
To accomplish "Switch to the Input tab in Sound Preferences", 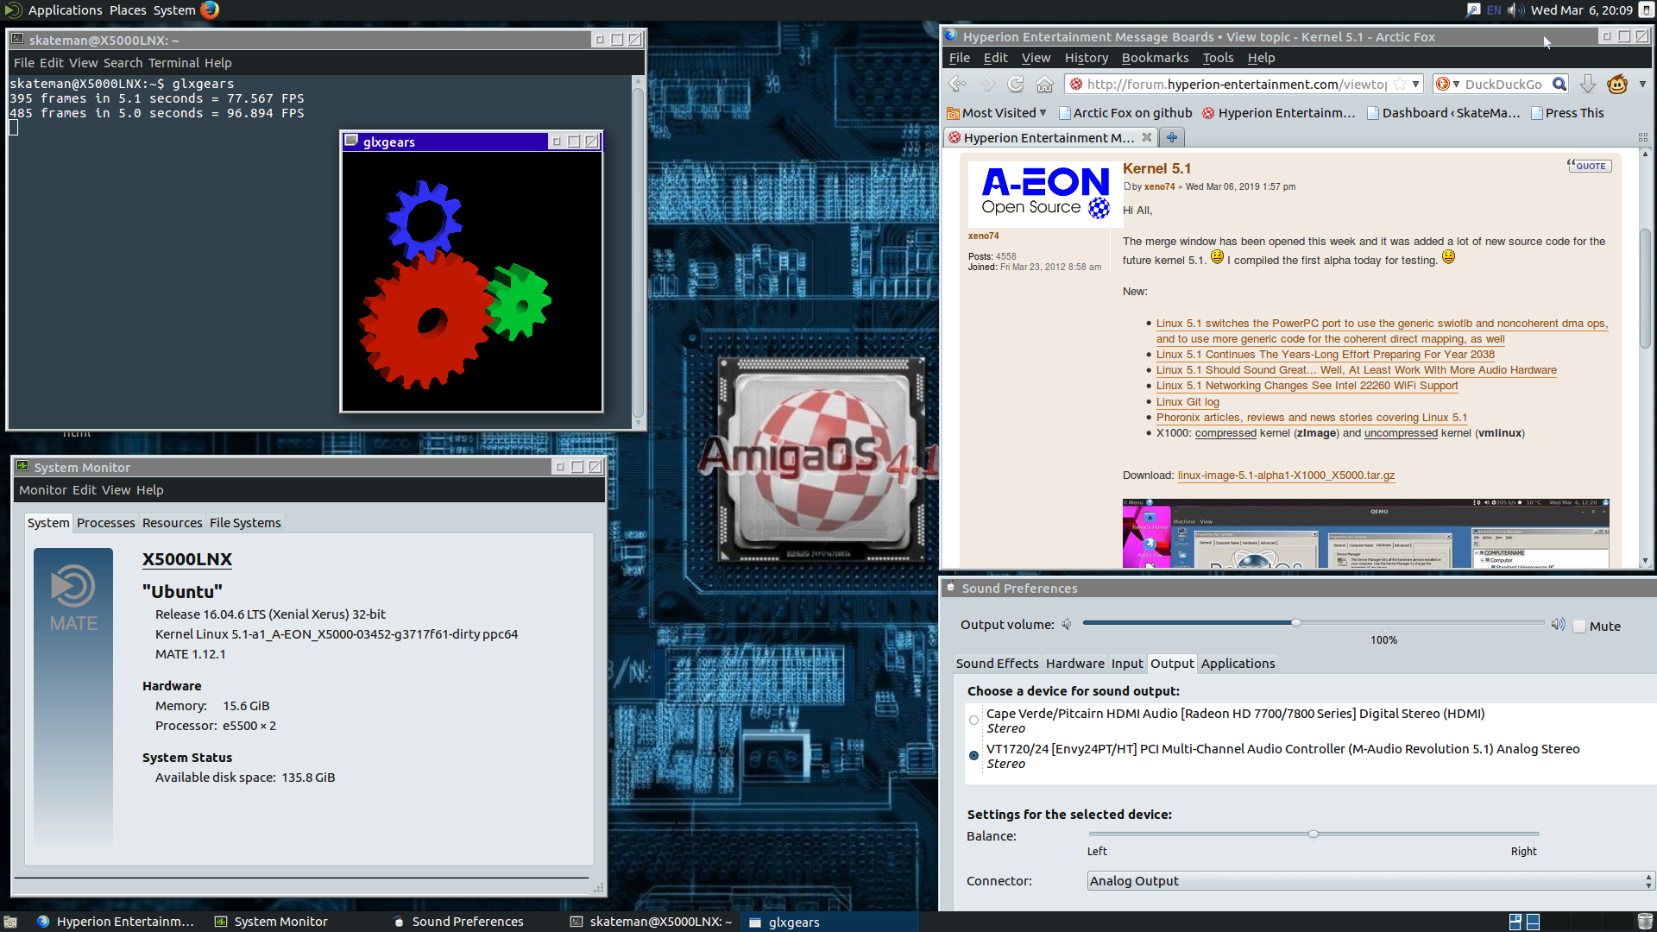I will coord(1126,664).
